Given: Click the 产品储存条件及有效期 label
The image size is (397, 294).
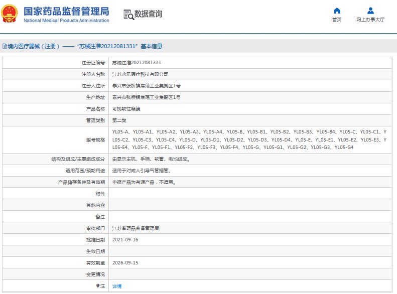Looking at the screenshot, I should click(x=81, y=182).
